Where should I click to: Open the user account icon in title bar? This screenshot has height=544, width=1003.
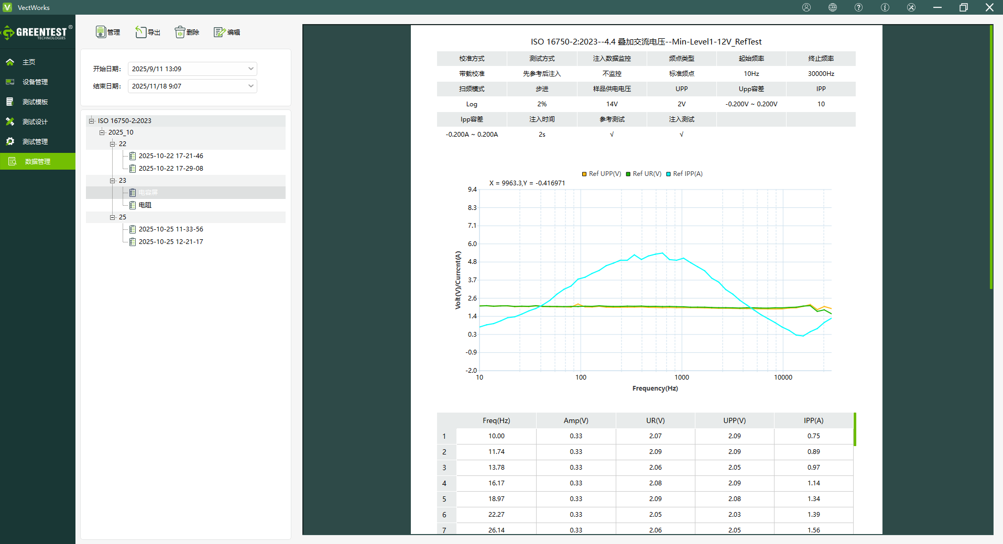coord(806,7)
